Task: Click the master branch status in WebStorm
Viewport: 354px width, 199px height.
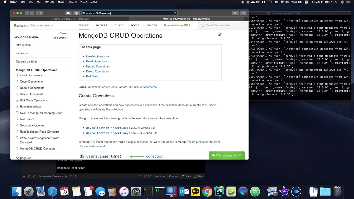Action: pyautogui.click(x=173, y=176)
